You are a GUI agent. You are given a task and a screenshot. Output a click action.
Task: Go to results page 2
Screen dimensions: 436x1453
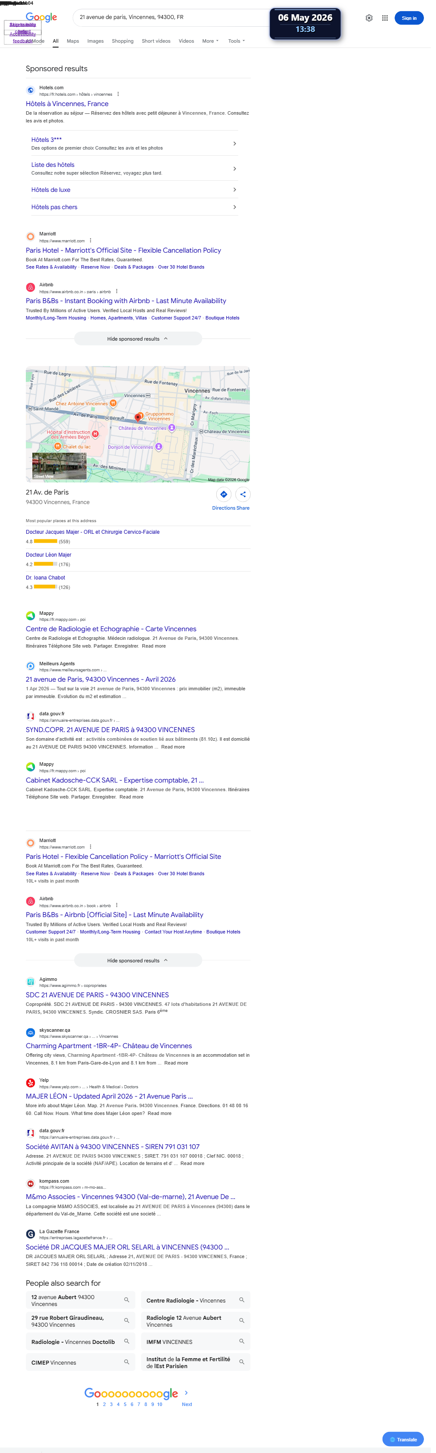coord(104,1404)
